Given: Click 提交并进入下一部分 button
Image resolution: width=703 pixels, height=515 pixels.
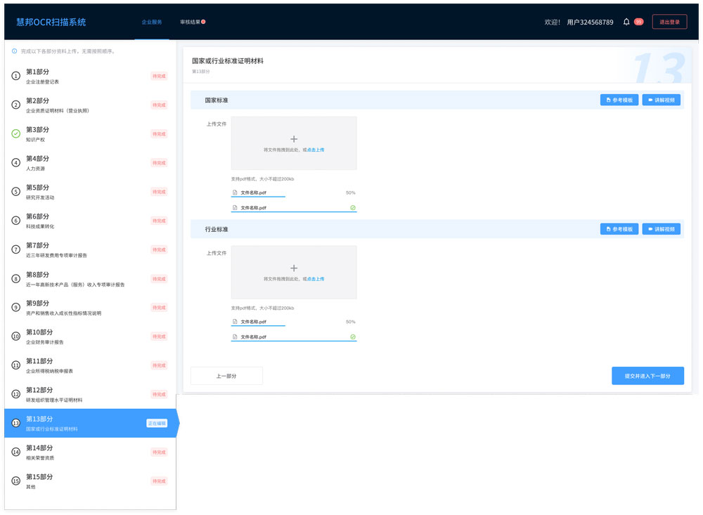Looking at the screenshot, I should (648, 376).
